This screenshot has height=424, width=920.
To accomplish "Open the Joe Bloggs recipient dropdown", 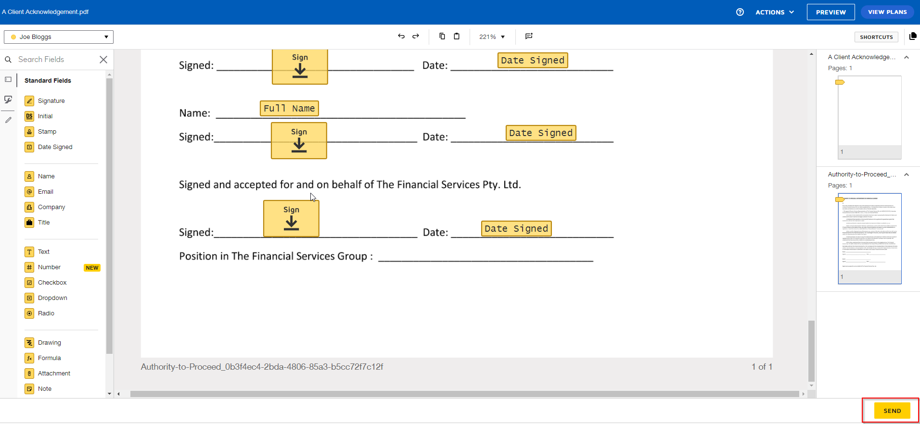I will pyautogui.click(x=59, y=37).
